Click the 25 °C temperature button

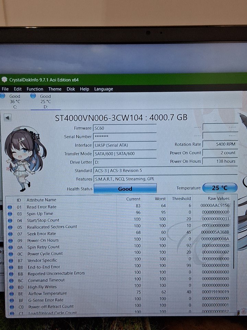[220, 188]
